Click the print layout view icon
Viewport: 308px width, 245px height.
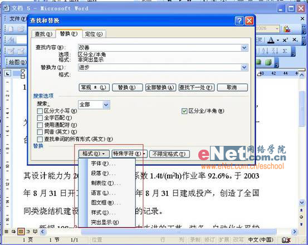21,232
